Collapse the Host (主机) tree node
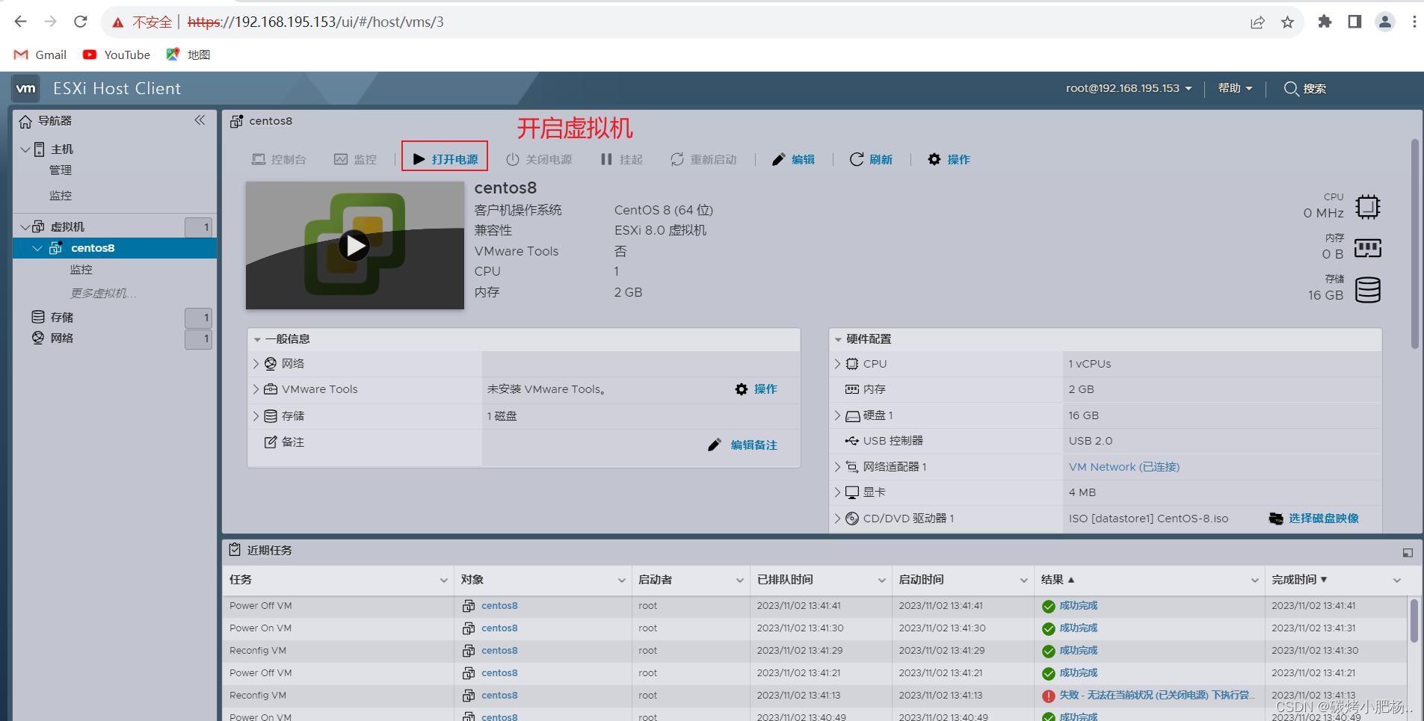The image size is (1424, 721). point(25,149)
